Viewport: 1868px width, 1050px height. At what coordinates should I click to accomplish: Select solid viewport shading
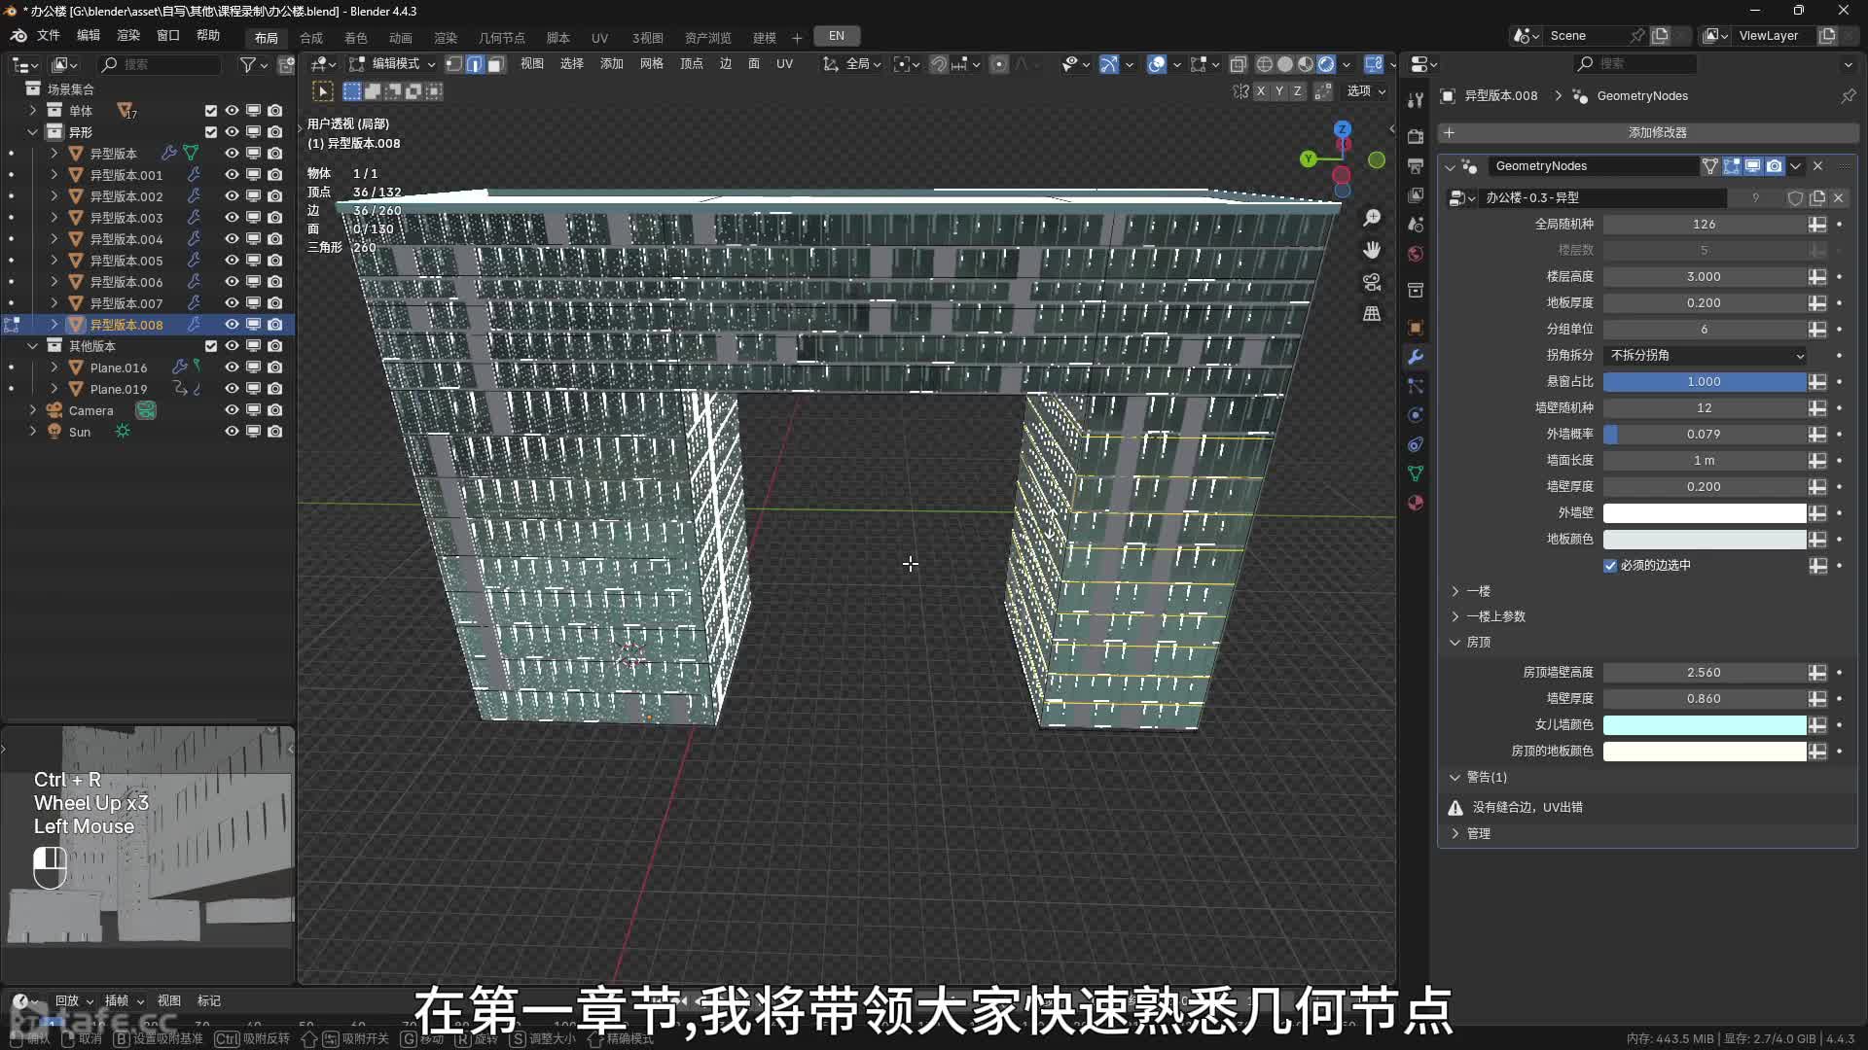click(x=1284, y=64)
